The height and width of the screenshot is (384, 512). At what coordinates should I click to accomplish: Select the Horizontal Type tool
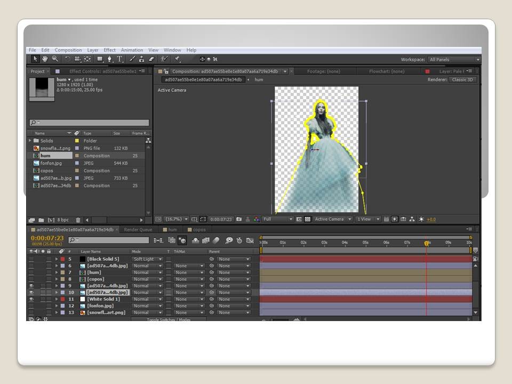click(x=119, y=59)
